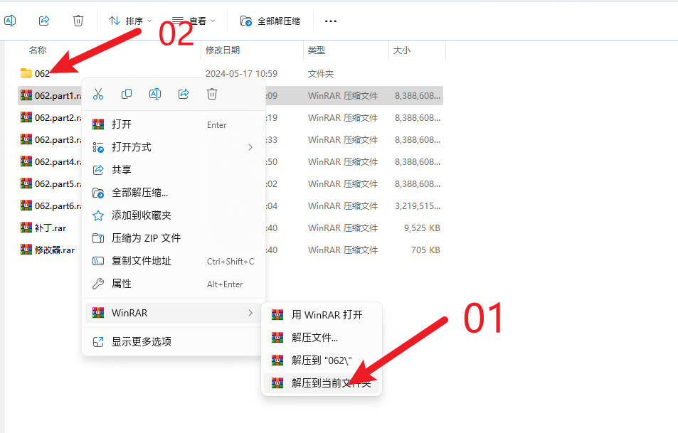Choose 共享 from the context menu
This screenshot has width=678, height=433.
[174, 170]
